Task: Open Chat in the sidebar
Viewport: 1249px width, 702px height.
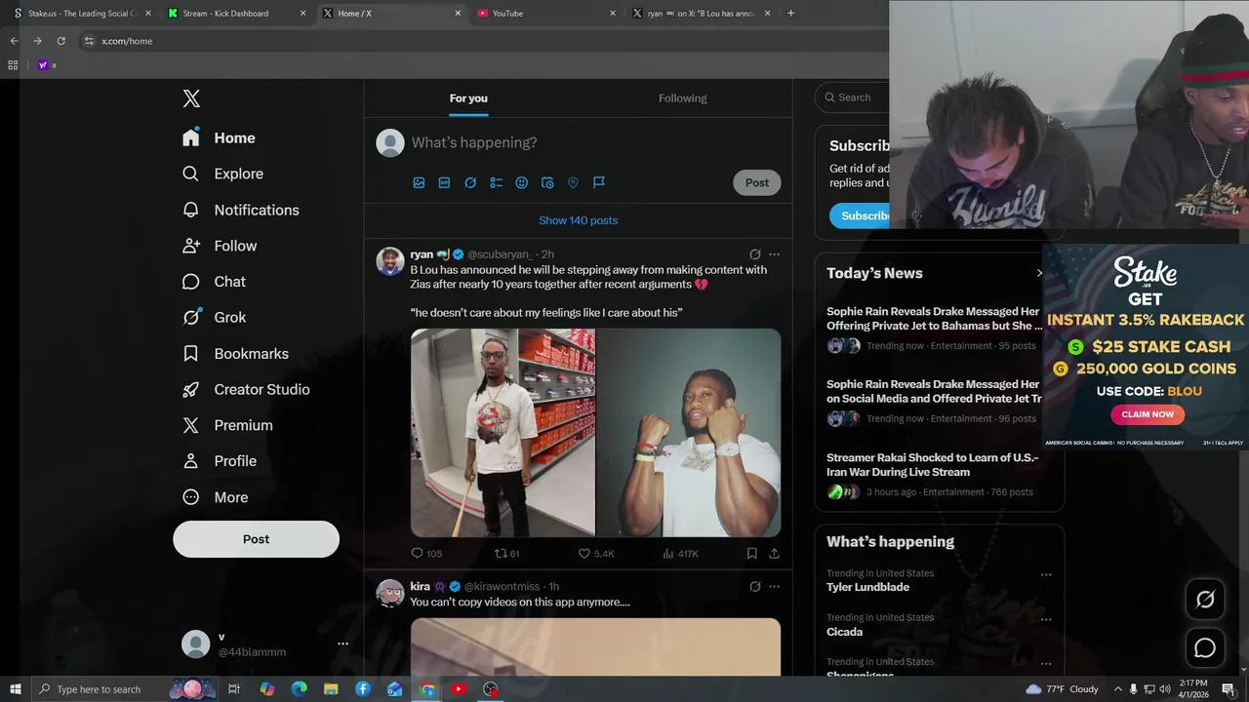Action: click(x=214, y=282)
